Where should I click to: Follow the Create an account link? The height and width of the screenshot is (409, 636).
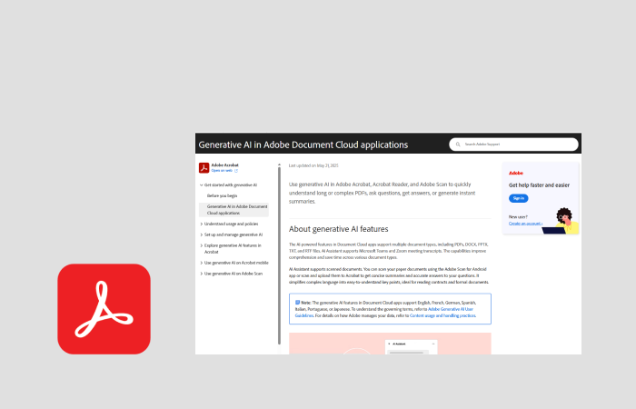click(x=525, y=224)
